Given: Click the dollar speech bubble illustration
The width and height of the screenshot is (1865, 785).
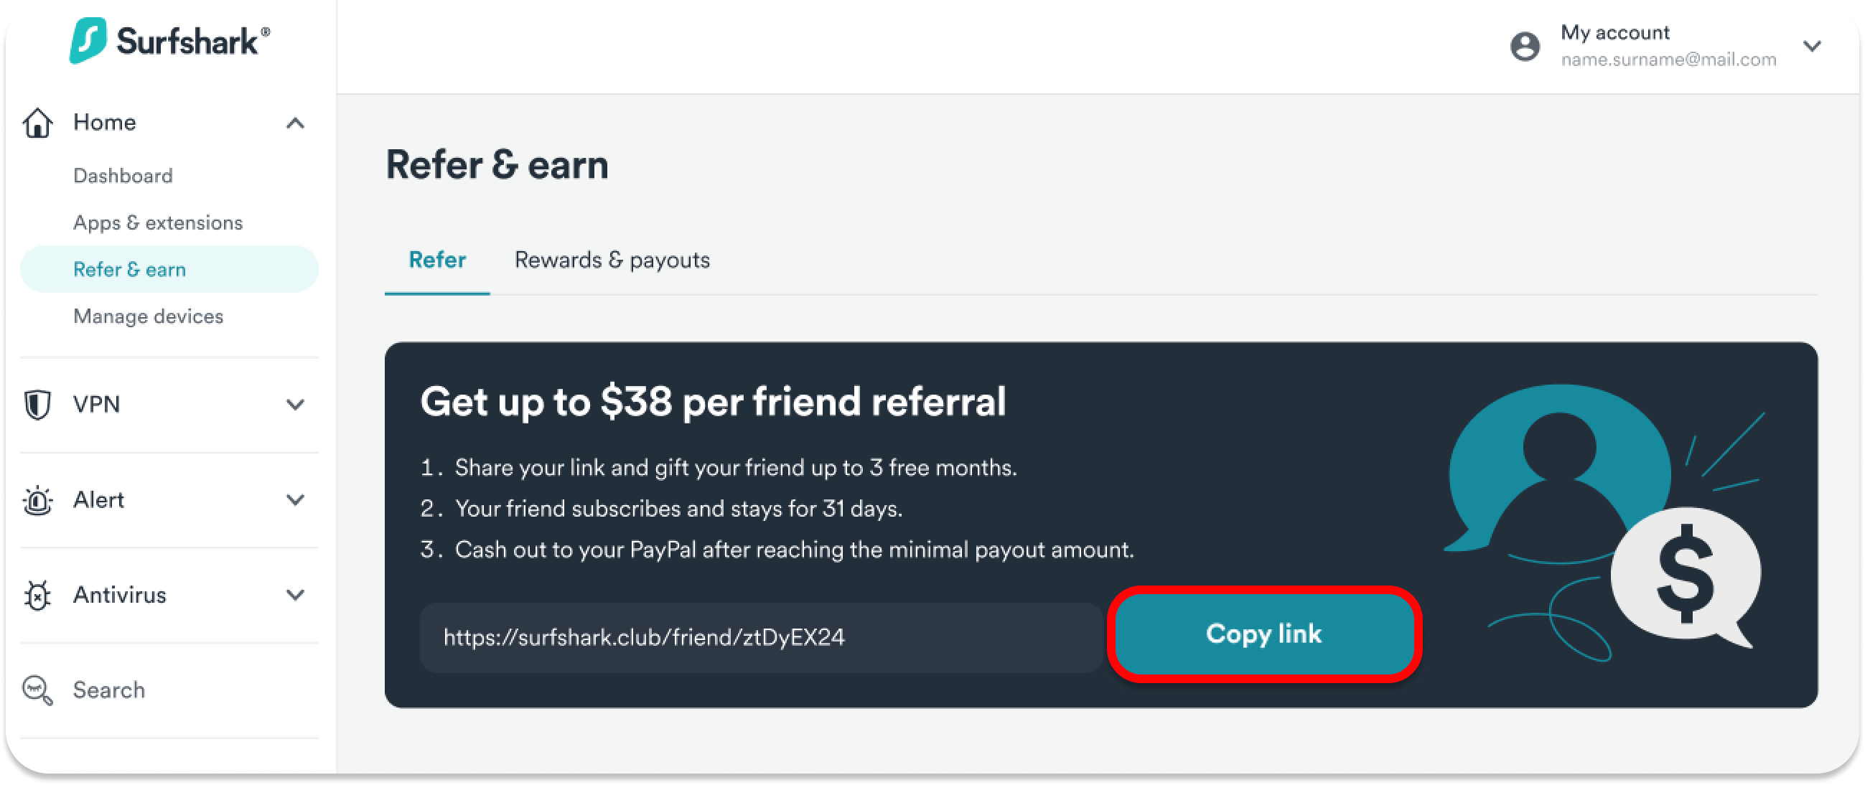Looking at the screenshot, I should [1686, 575].
